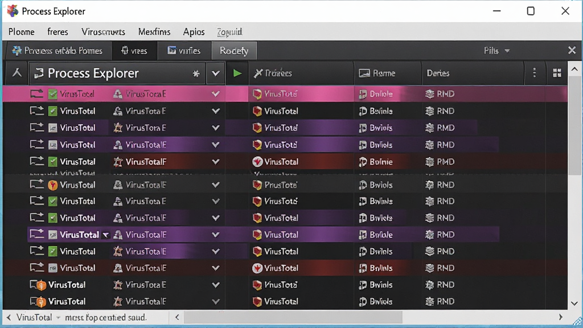The image size is (583, 328).
Task: Click the vertical scrollbar up arrow
Action: point(574,69)
